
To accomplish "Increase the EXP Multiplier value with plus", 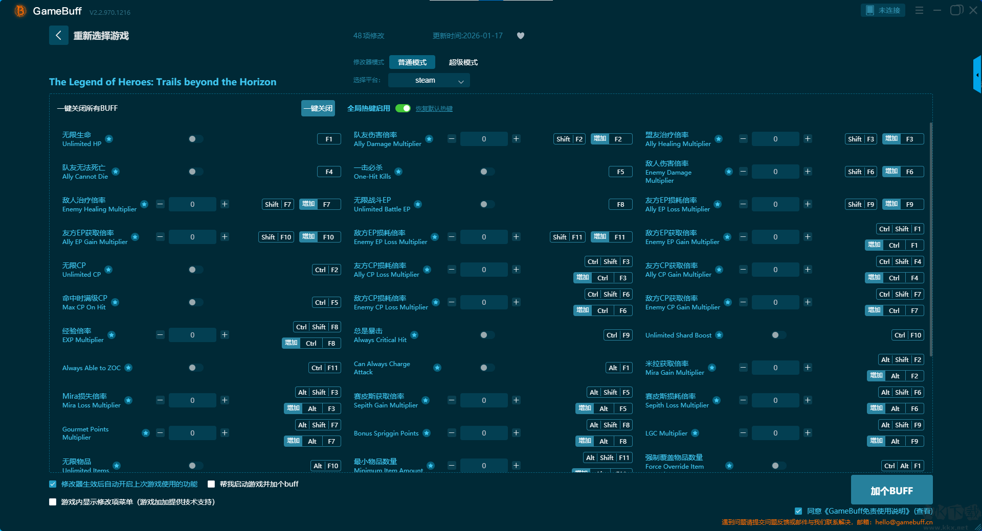I will 225,335.
